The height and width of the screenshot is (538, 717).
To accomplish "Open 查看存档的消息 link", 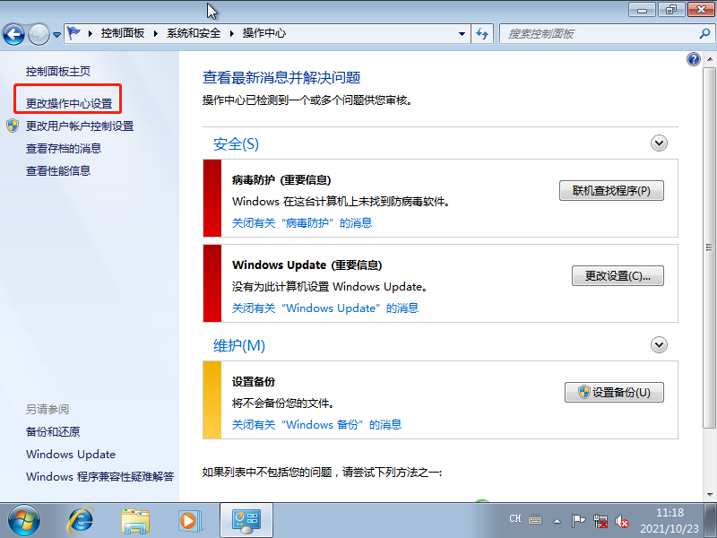I will [64, 149].
